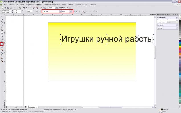Select the Crop tool

pyautogui.click(x=2, y=22)
